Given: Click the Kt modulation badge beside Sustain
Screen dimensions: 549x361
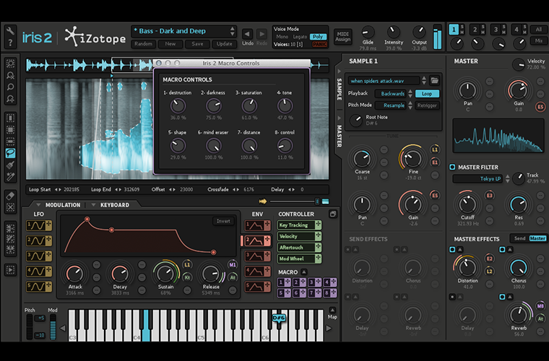Looking at the screenshot, I should pos(187,277).
